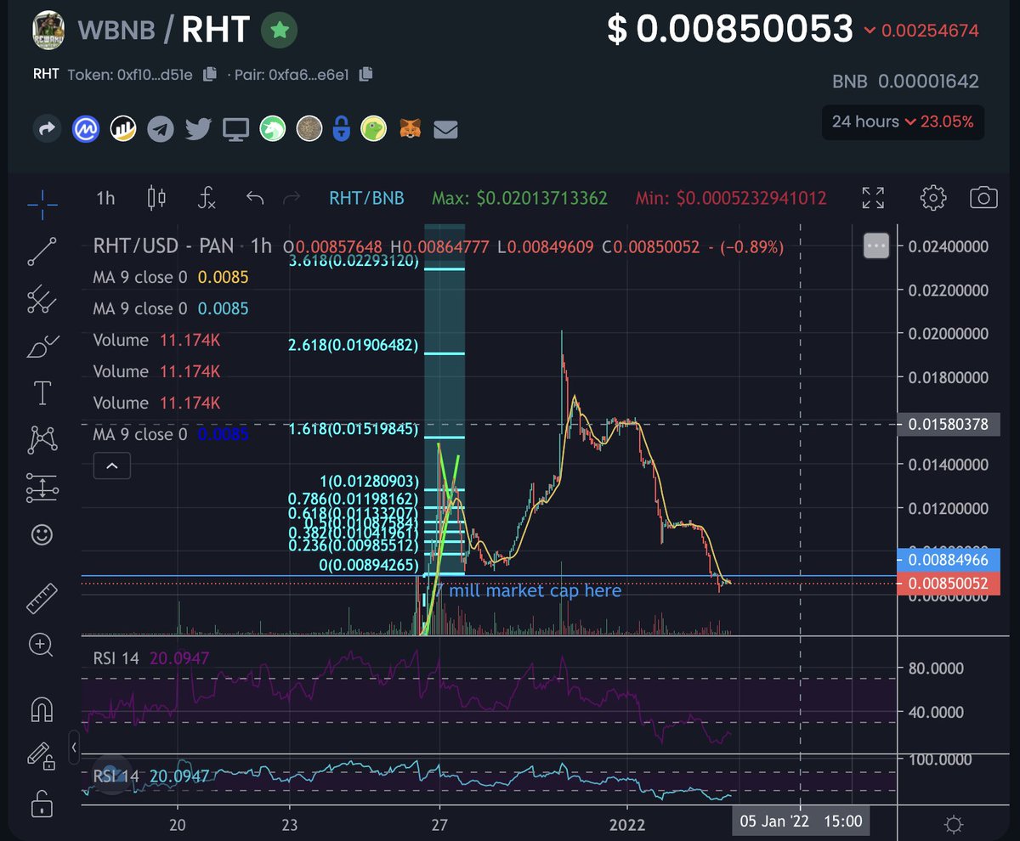Expand the left drawing toolbar handle

[75, 748]
